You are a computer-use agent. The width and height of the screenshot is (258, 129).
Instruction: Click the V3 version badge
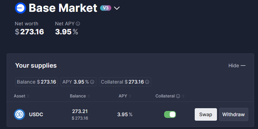tap(106, 8)
